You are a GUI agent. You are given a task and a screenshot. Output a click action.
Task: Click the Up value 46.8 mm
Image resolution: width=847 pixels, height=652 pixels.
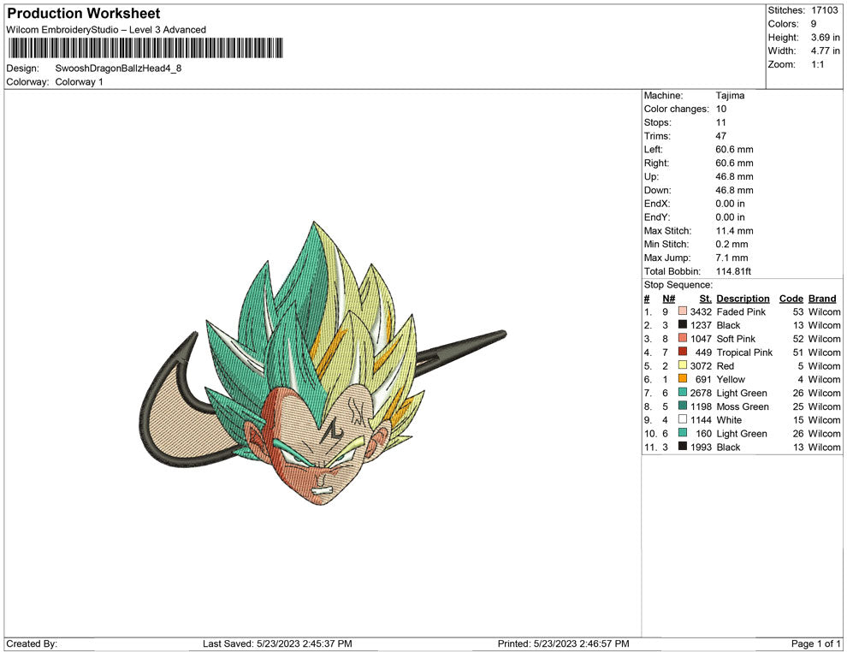tap(734, 176)
